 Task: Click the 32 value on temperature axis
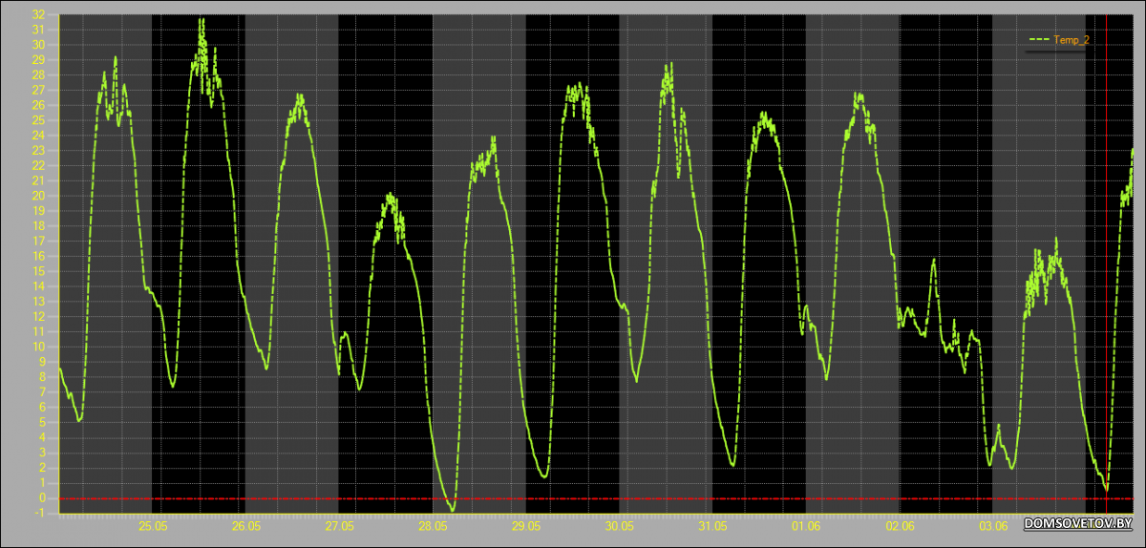(x=38, y=15)
